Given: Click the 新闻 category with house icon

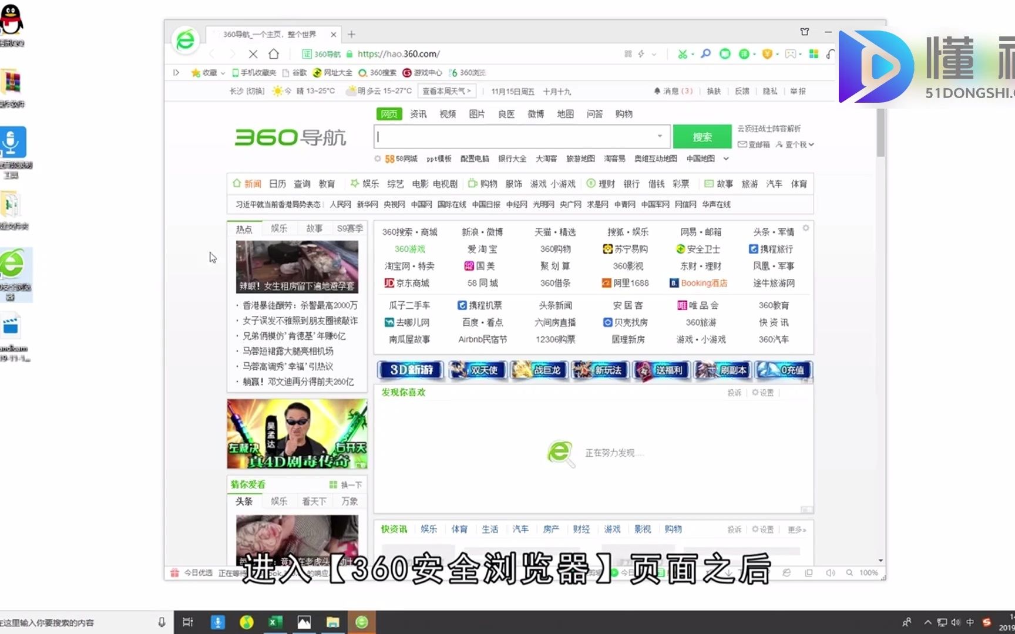Looking at the screenshot, I should (247, 184).
